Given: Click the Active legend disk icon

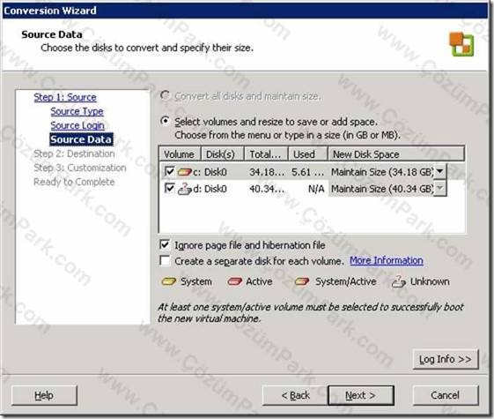Looking at the screenshot, I should 234,281.
